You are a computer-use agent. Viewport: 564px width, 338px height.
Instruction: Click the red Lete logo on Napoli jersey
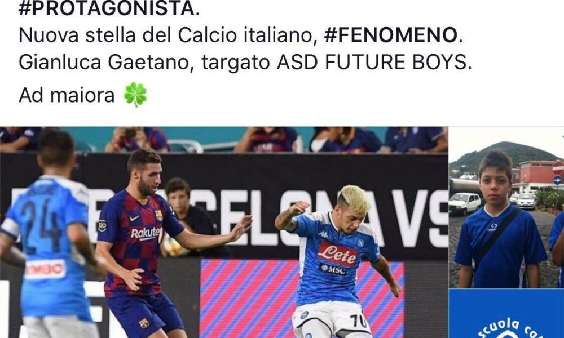337,254
